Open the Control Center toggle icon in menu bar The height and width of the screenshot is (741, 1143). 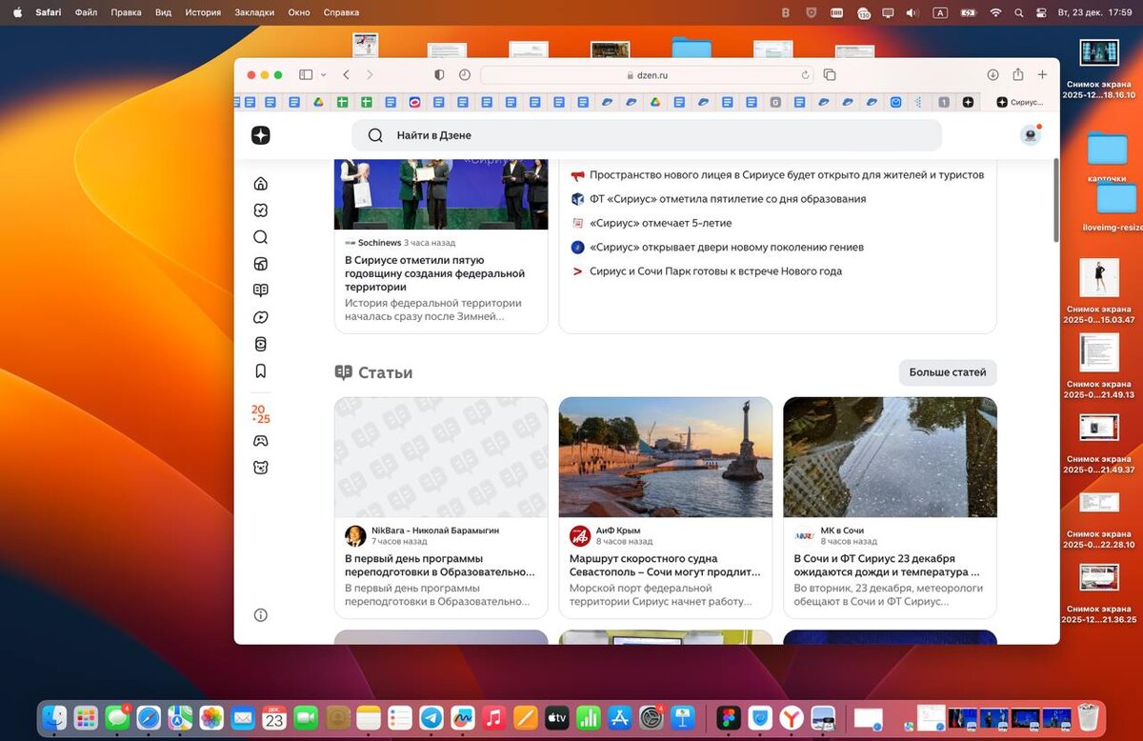coord(1041,12)
